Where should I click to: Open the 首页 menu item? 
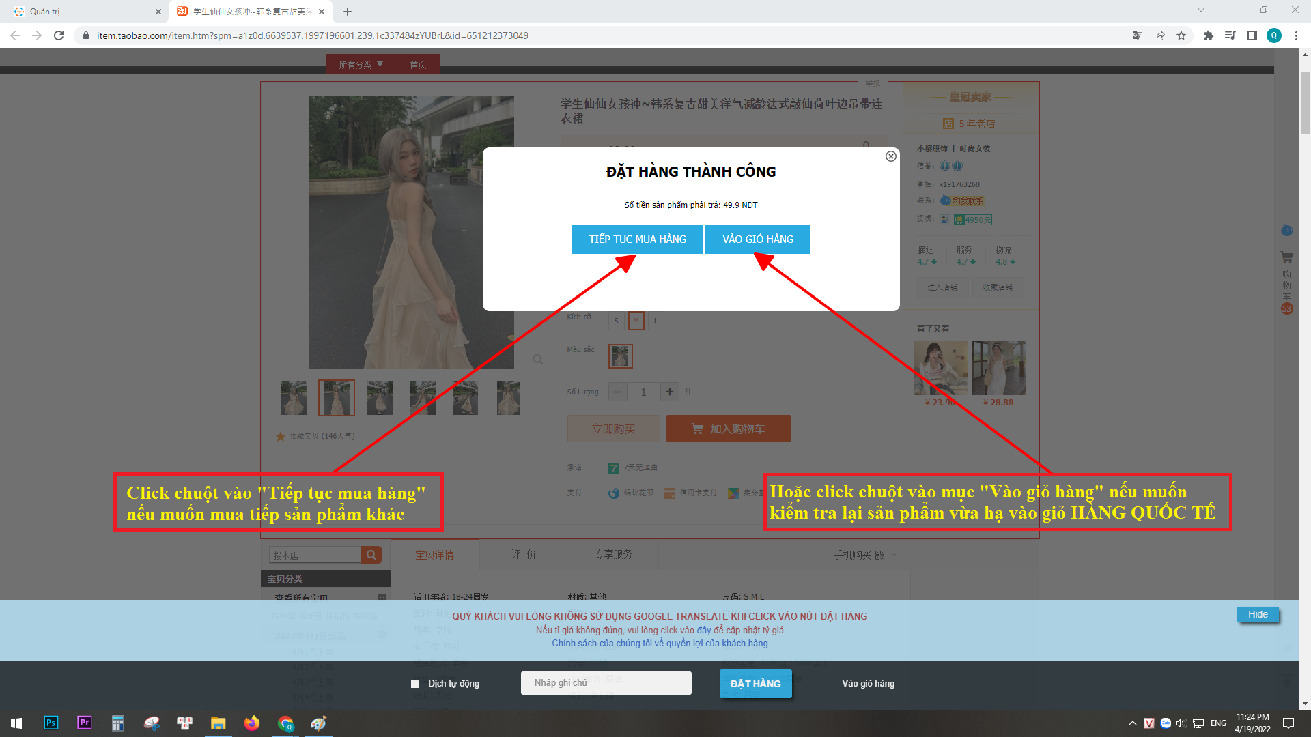pos(418,64)
